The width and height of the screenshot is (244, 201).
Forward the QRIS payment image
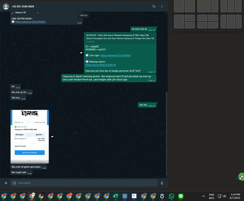52,137
